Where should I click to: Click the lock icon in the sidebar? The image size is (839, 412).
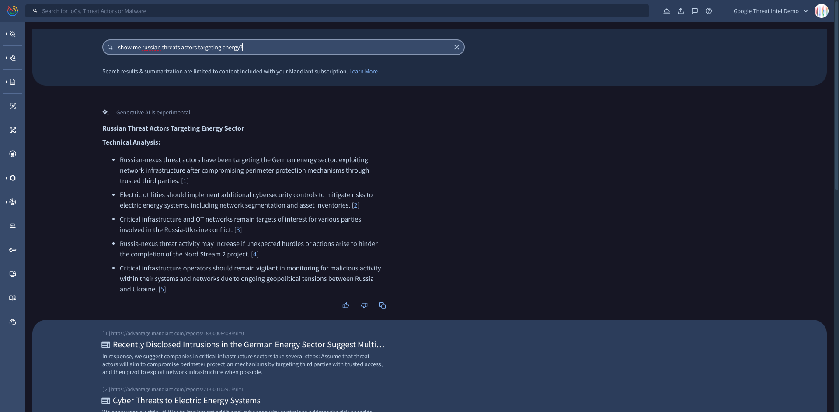[12, 154]
